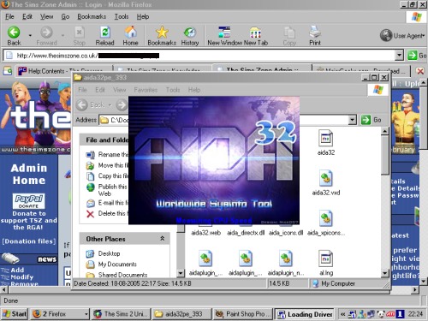428x321 pixels.
Task: Click the Desktop link in Other Places
Action: (x=109, y=253)
